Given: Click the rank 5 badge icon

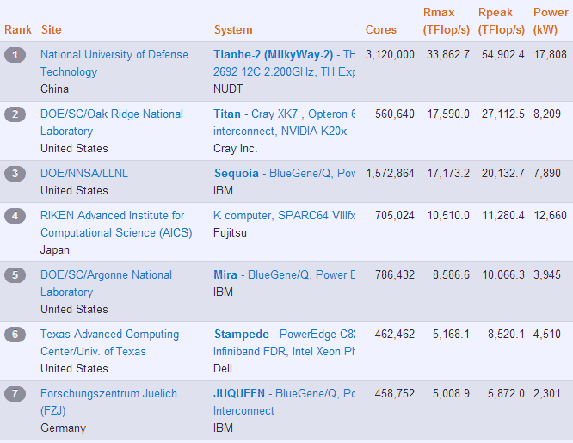Looking at the screenshot, I should [x=15, y=275].
